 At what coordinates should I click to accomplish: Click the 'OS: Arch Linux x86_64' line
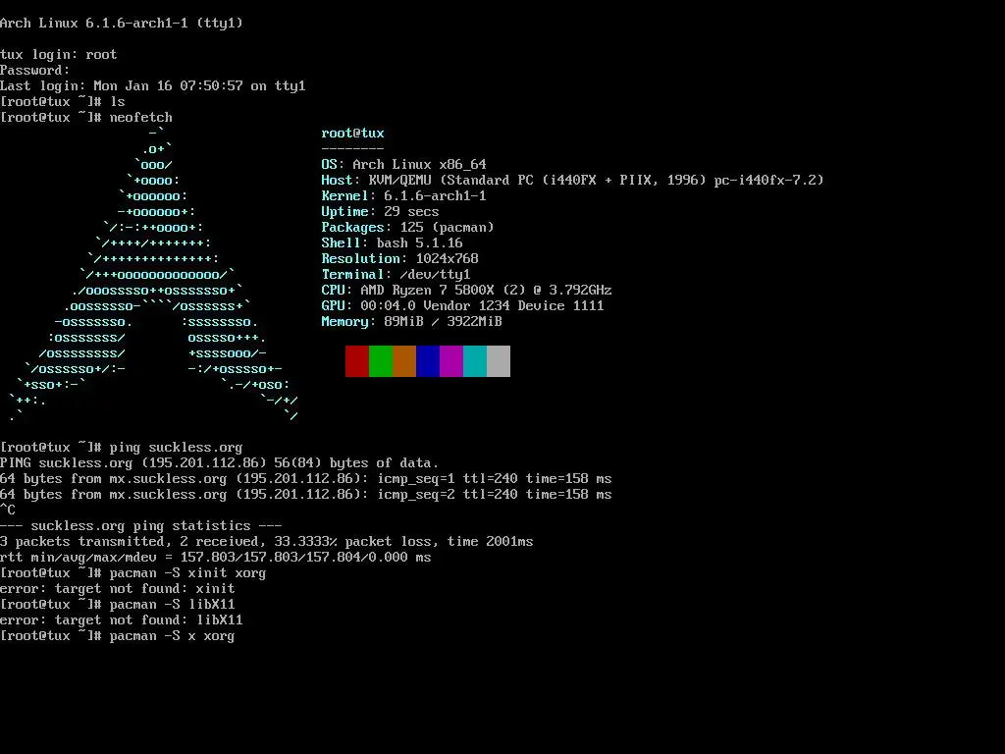(403, 165)
